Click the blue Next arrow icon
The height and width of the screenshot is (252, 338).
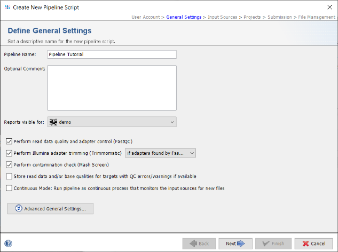click(x=241, y=243)
